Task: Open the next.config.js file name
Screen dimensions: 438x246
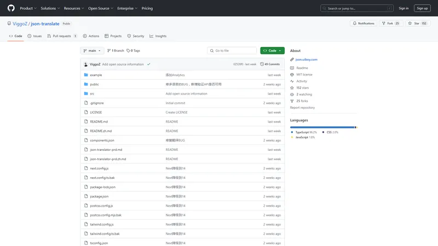Action: [99, 168]
